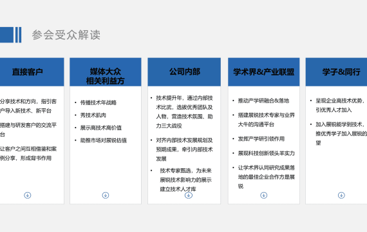Select the 学术界&产业联盟 card header
The height and width of the screenshot is (232, 367).
pos(264,72)
